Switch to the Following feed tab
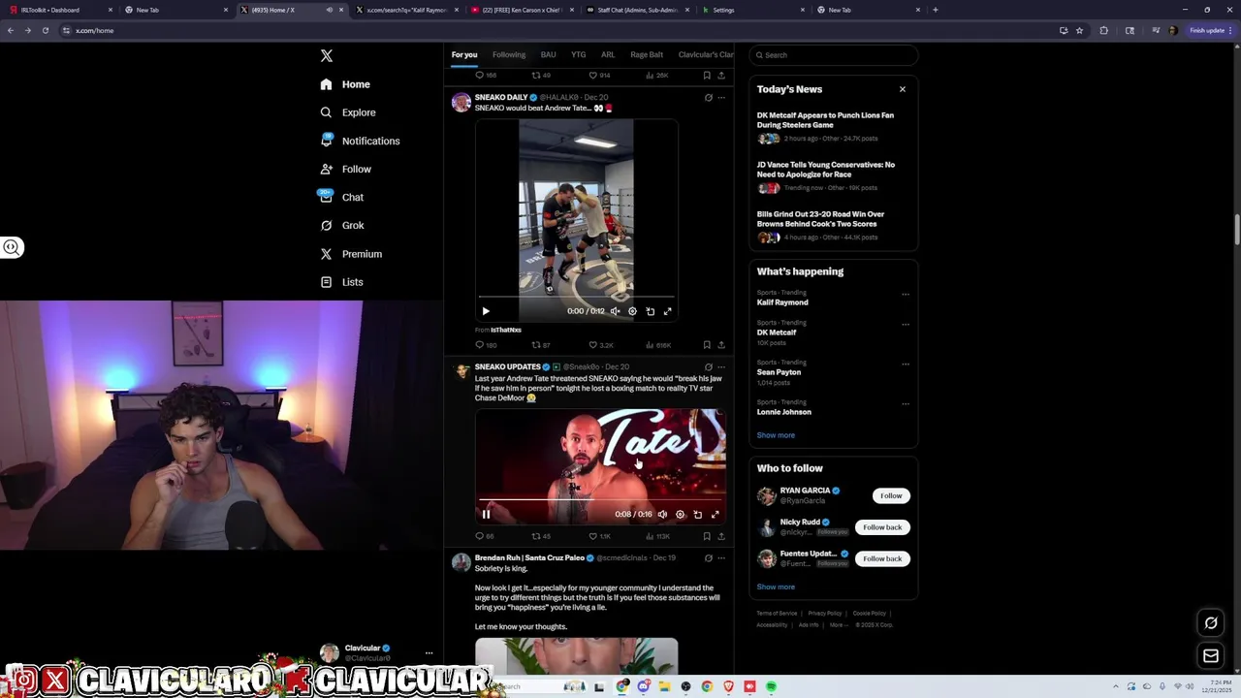Image resolution: width=1241 pixels, height=698 pixels. pyautogui.click(x=509, y=55)
